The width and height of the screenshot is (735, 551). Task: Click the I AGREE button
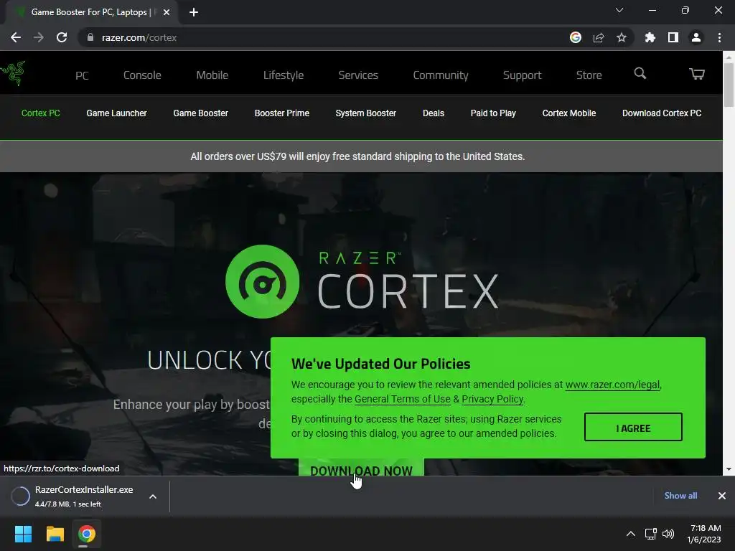[633, 427]
